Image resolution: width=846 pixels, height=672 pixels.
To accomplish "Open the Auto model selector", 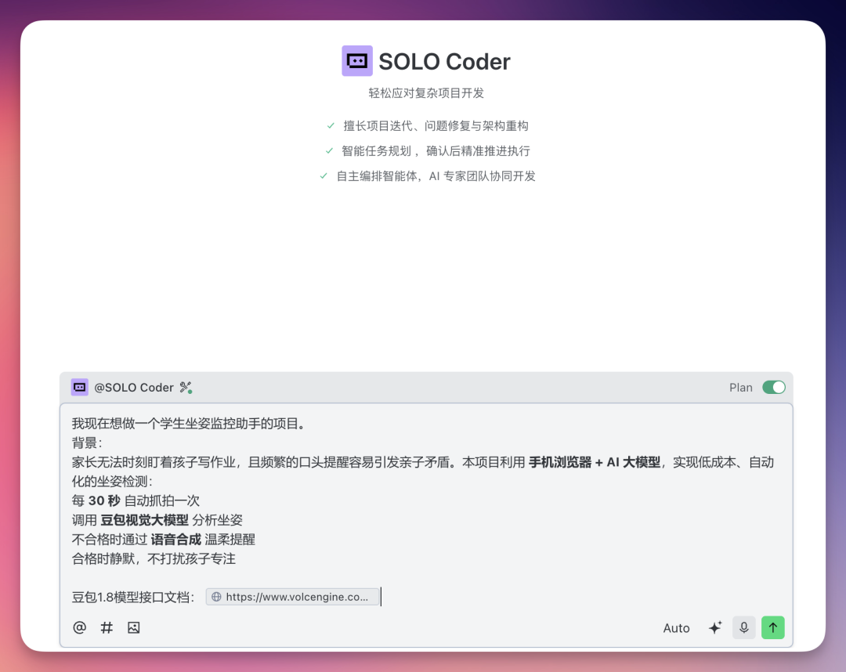I will tap(676, 627).
